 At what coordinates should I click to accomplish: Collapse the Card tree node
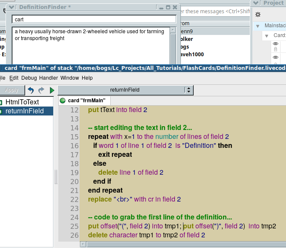(x=267, y=35)
